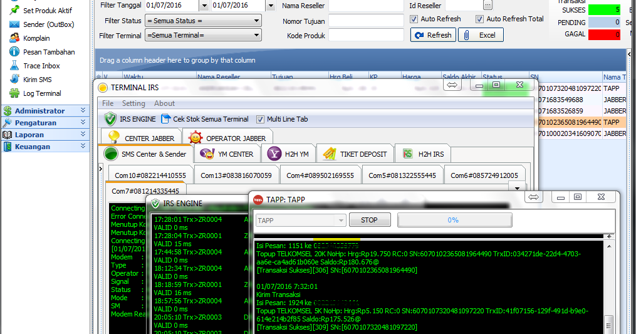Toggle Auto Refresh checkbox

coord(414,19)
